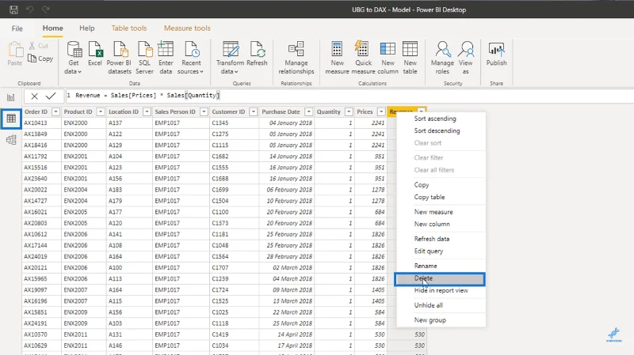The height and width of the screenshot is (355, 634).
Task: Select the cell with order AX24191
Action: click(x=42, y=323)
